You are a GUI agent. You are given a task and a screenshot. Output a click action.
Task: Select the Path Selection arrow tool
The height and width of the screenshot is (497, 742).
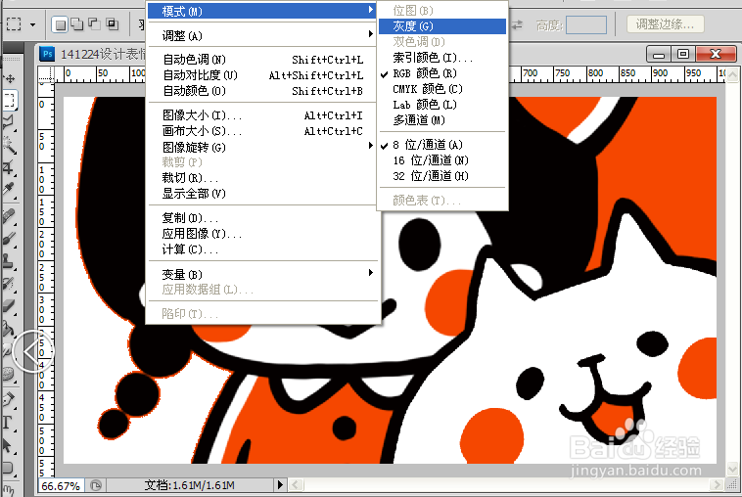coord(9,445)
